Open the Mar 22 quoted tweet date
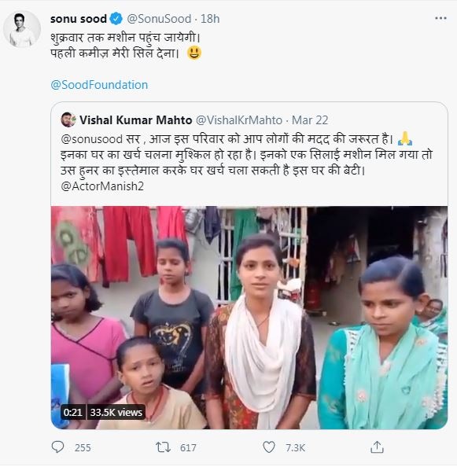Screen dimensions: 457x467 [x=310, y=120]
